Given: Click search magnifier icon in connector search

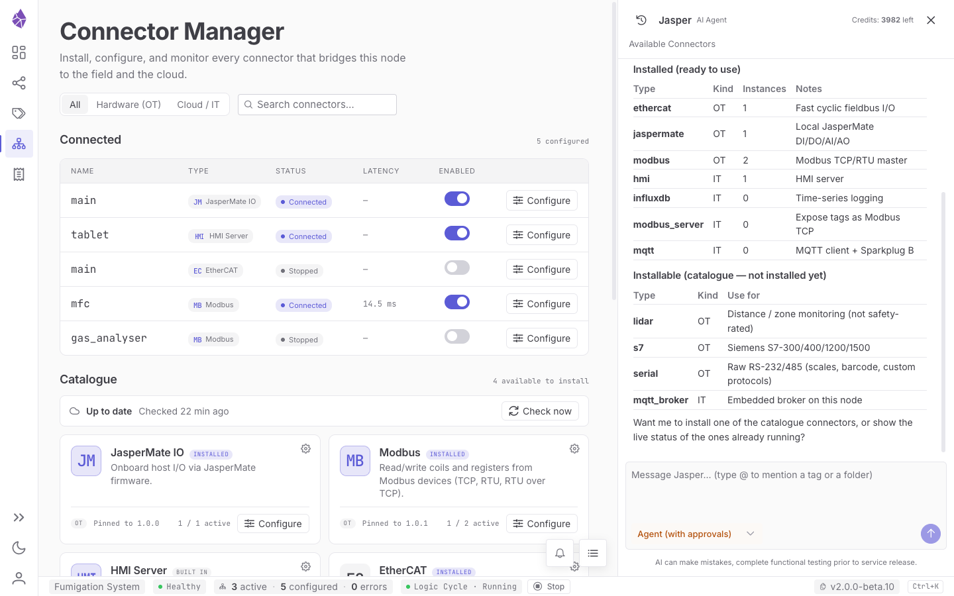Looking at the screenshot, I should click(248, 105).
